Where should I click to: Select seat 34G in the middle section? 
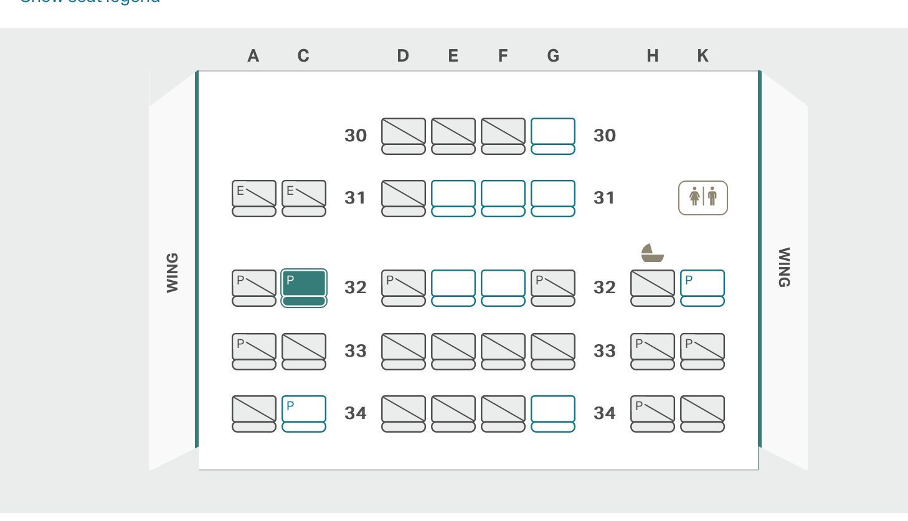[x=552, y=413]
